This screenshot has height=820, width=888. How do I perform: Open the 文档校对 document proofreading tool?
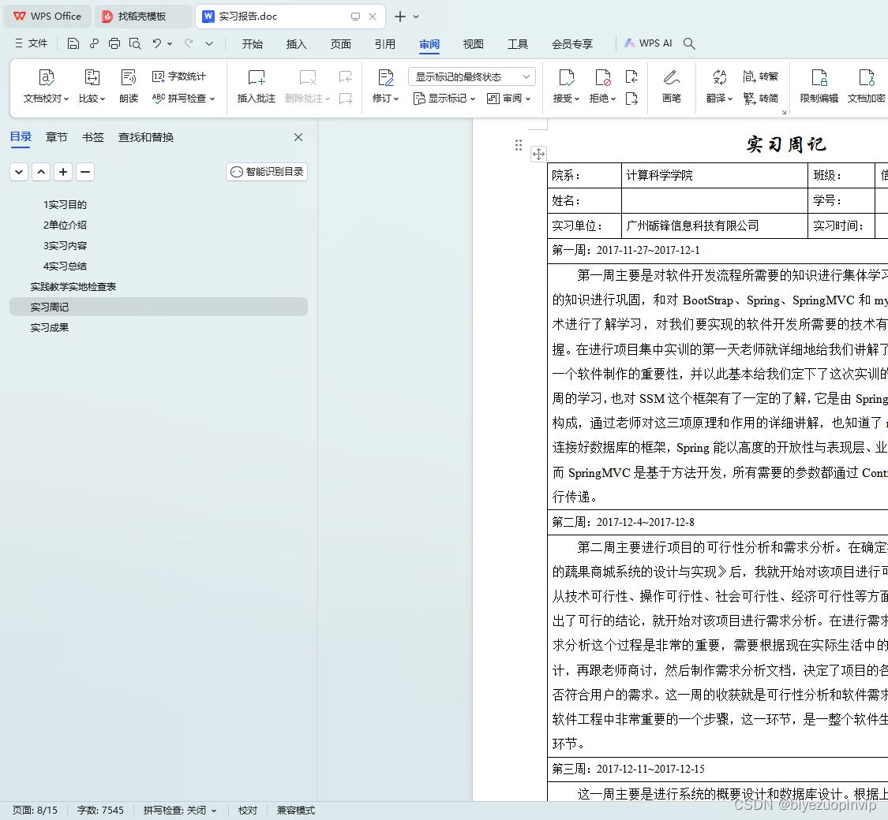46,87
